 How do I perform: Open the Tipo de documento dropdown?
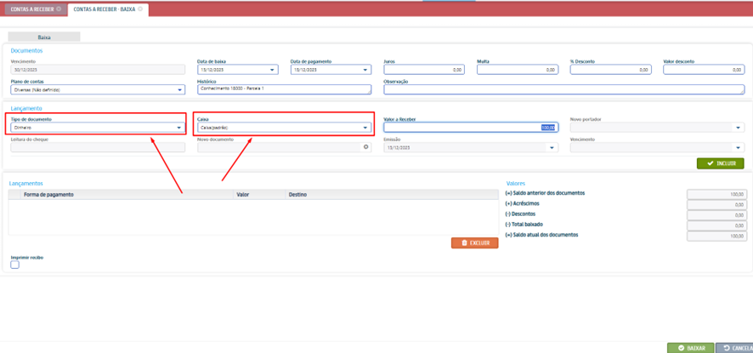point(178,128)
